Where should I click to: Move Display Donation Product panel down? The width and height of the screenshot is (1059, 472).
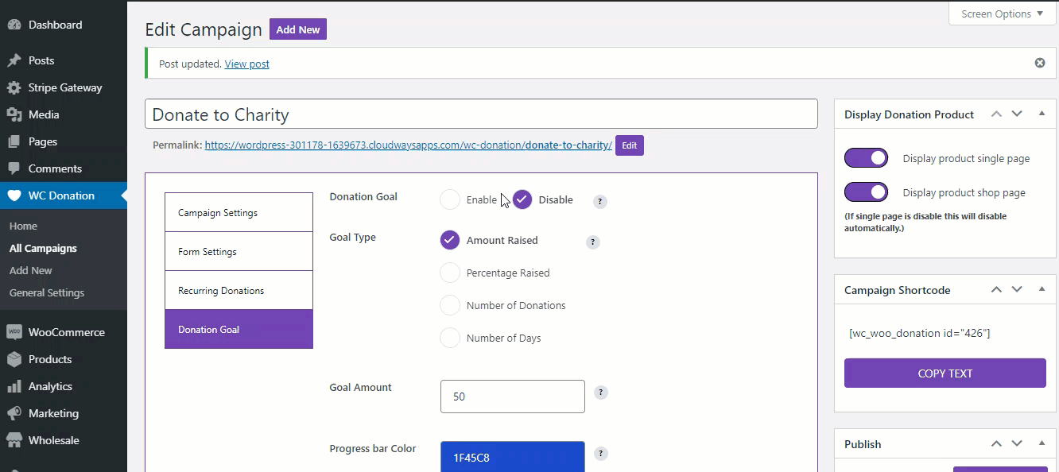1017,114
